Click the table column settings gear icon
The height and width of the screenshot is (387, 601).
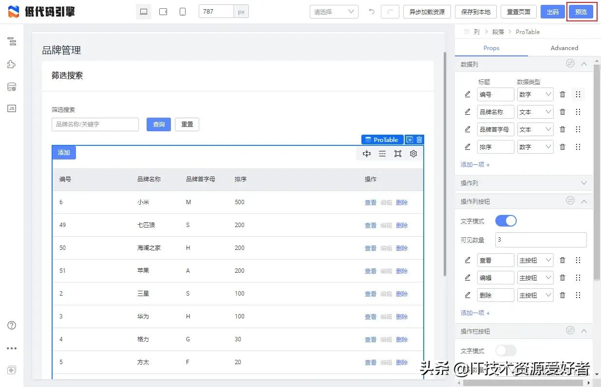tap(413, 154)
